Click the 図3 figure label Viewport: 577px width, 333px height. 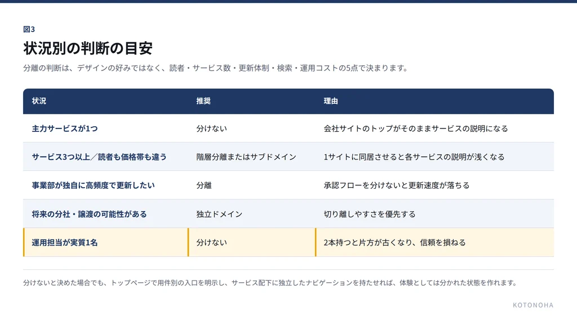(29, 29)
